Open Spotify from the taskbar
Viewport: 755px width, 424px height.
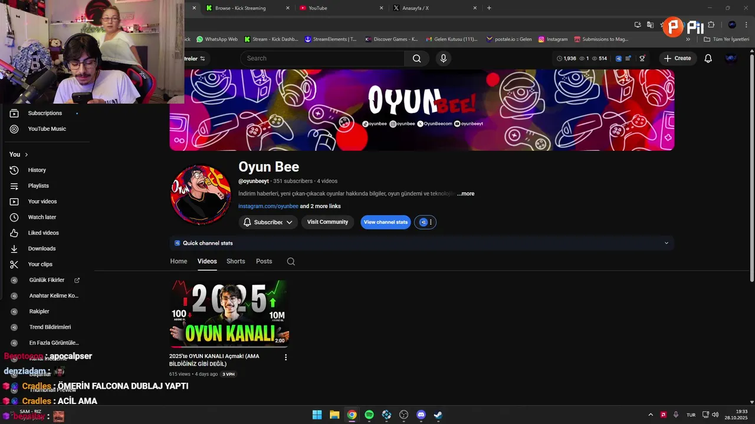pyautogui.click(x=369, y=415)
